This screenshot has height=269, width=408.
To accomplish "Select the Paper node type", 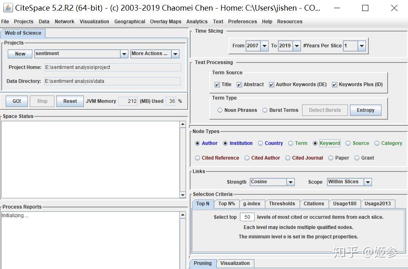I will pyautogui.click(x=331, y=158).
